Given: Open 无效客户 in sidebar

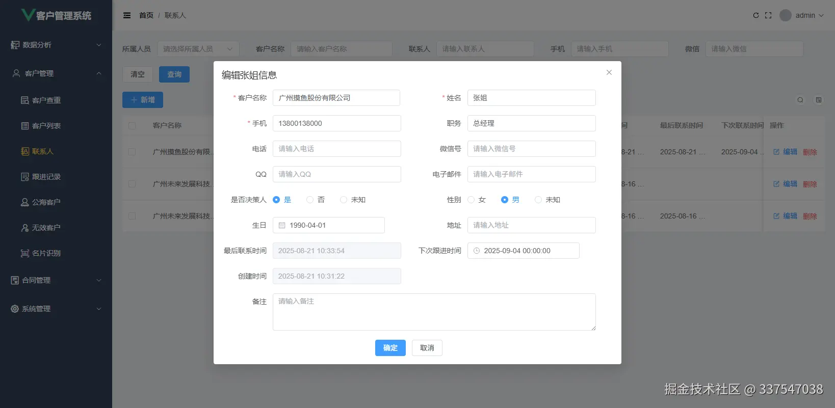Looking at the screenshot, I should pos(56,228).
